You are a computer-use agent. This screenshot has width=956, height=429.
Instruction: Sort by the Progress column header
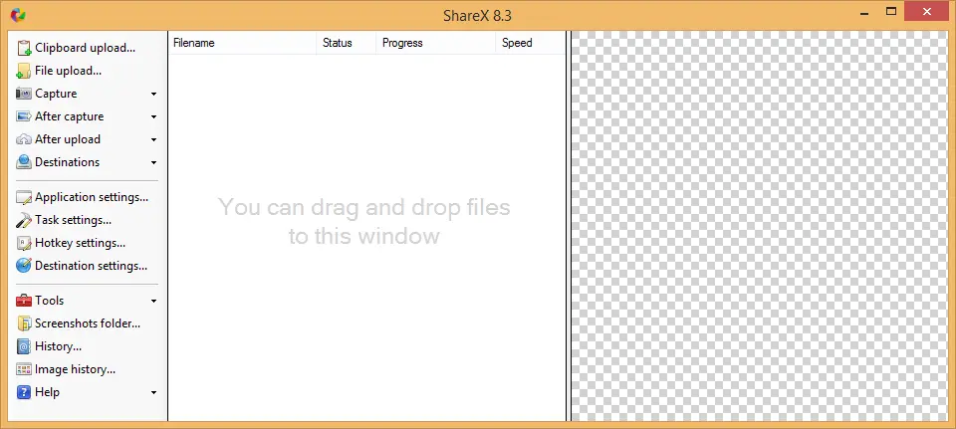pyautogui.click(x=435, y=43)
